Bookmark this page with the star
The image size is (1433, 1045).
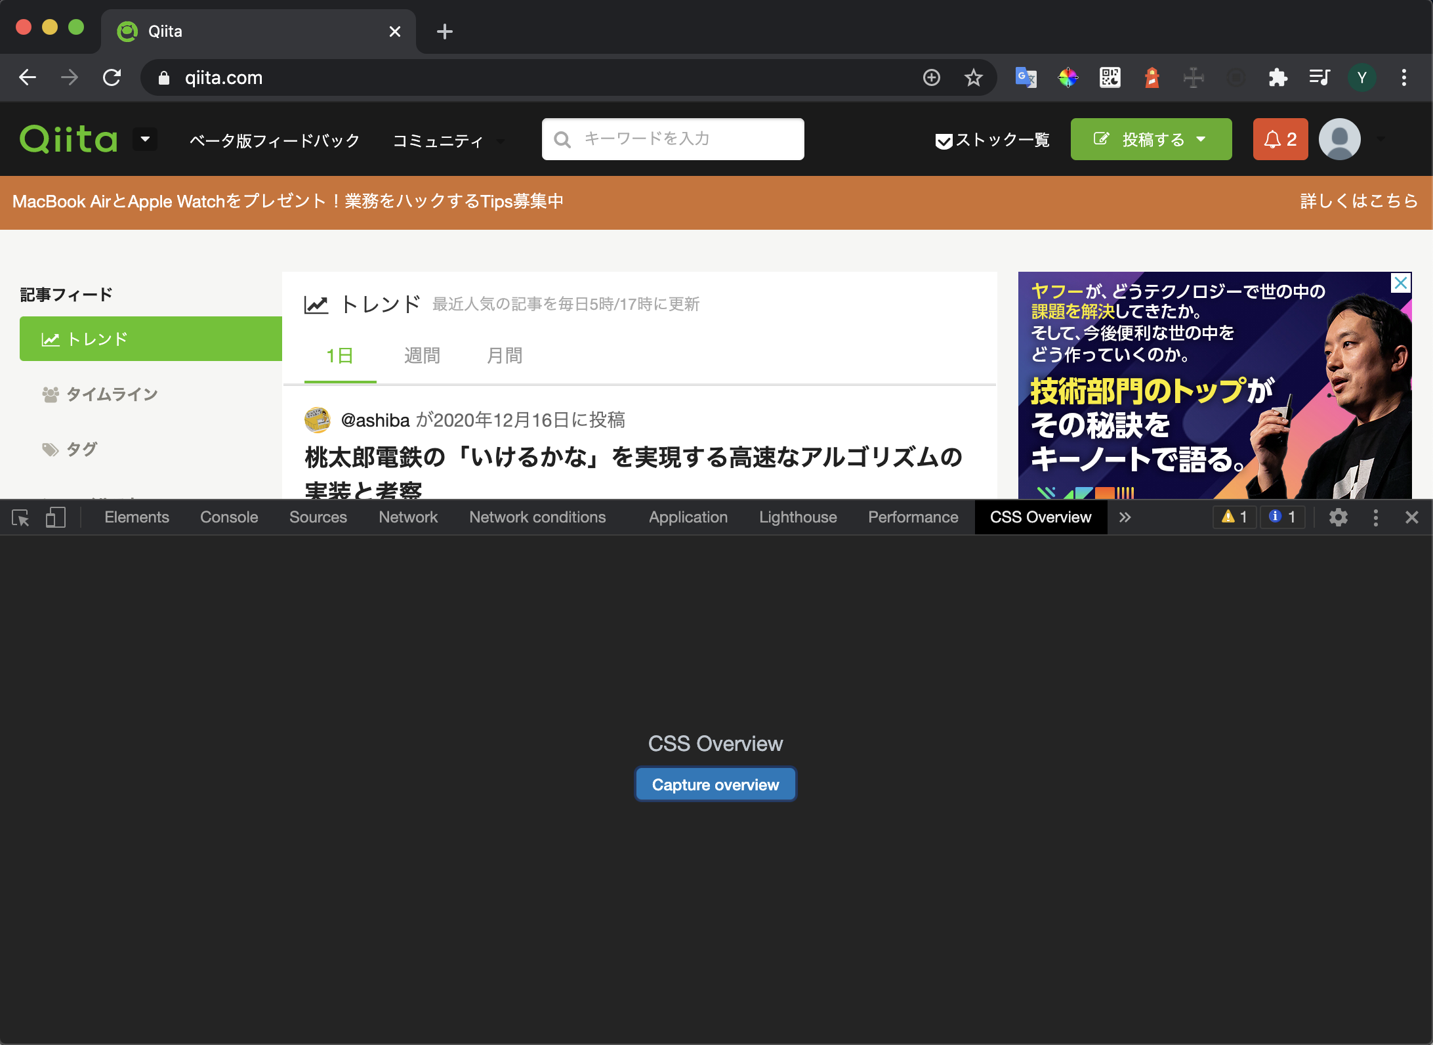974,77
